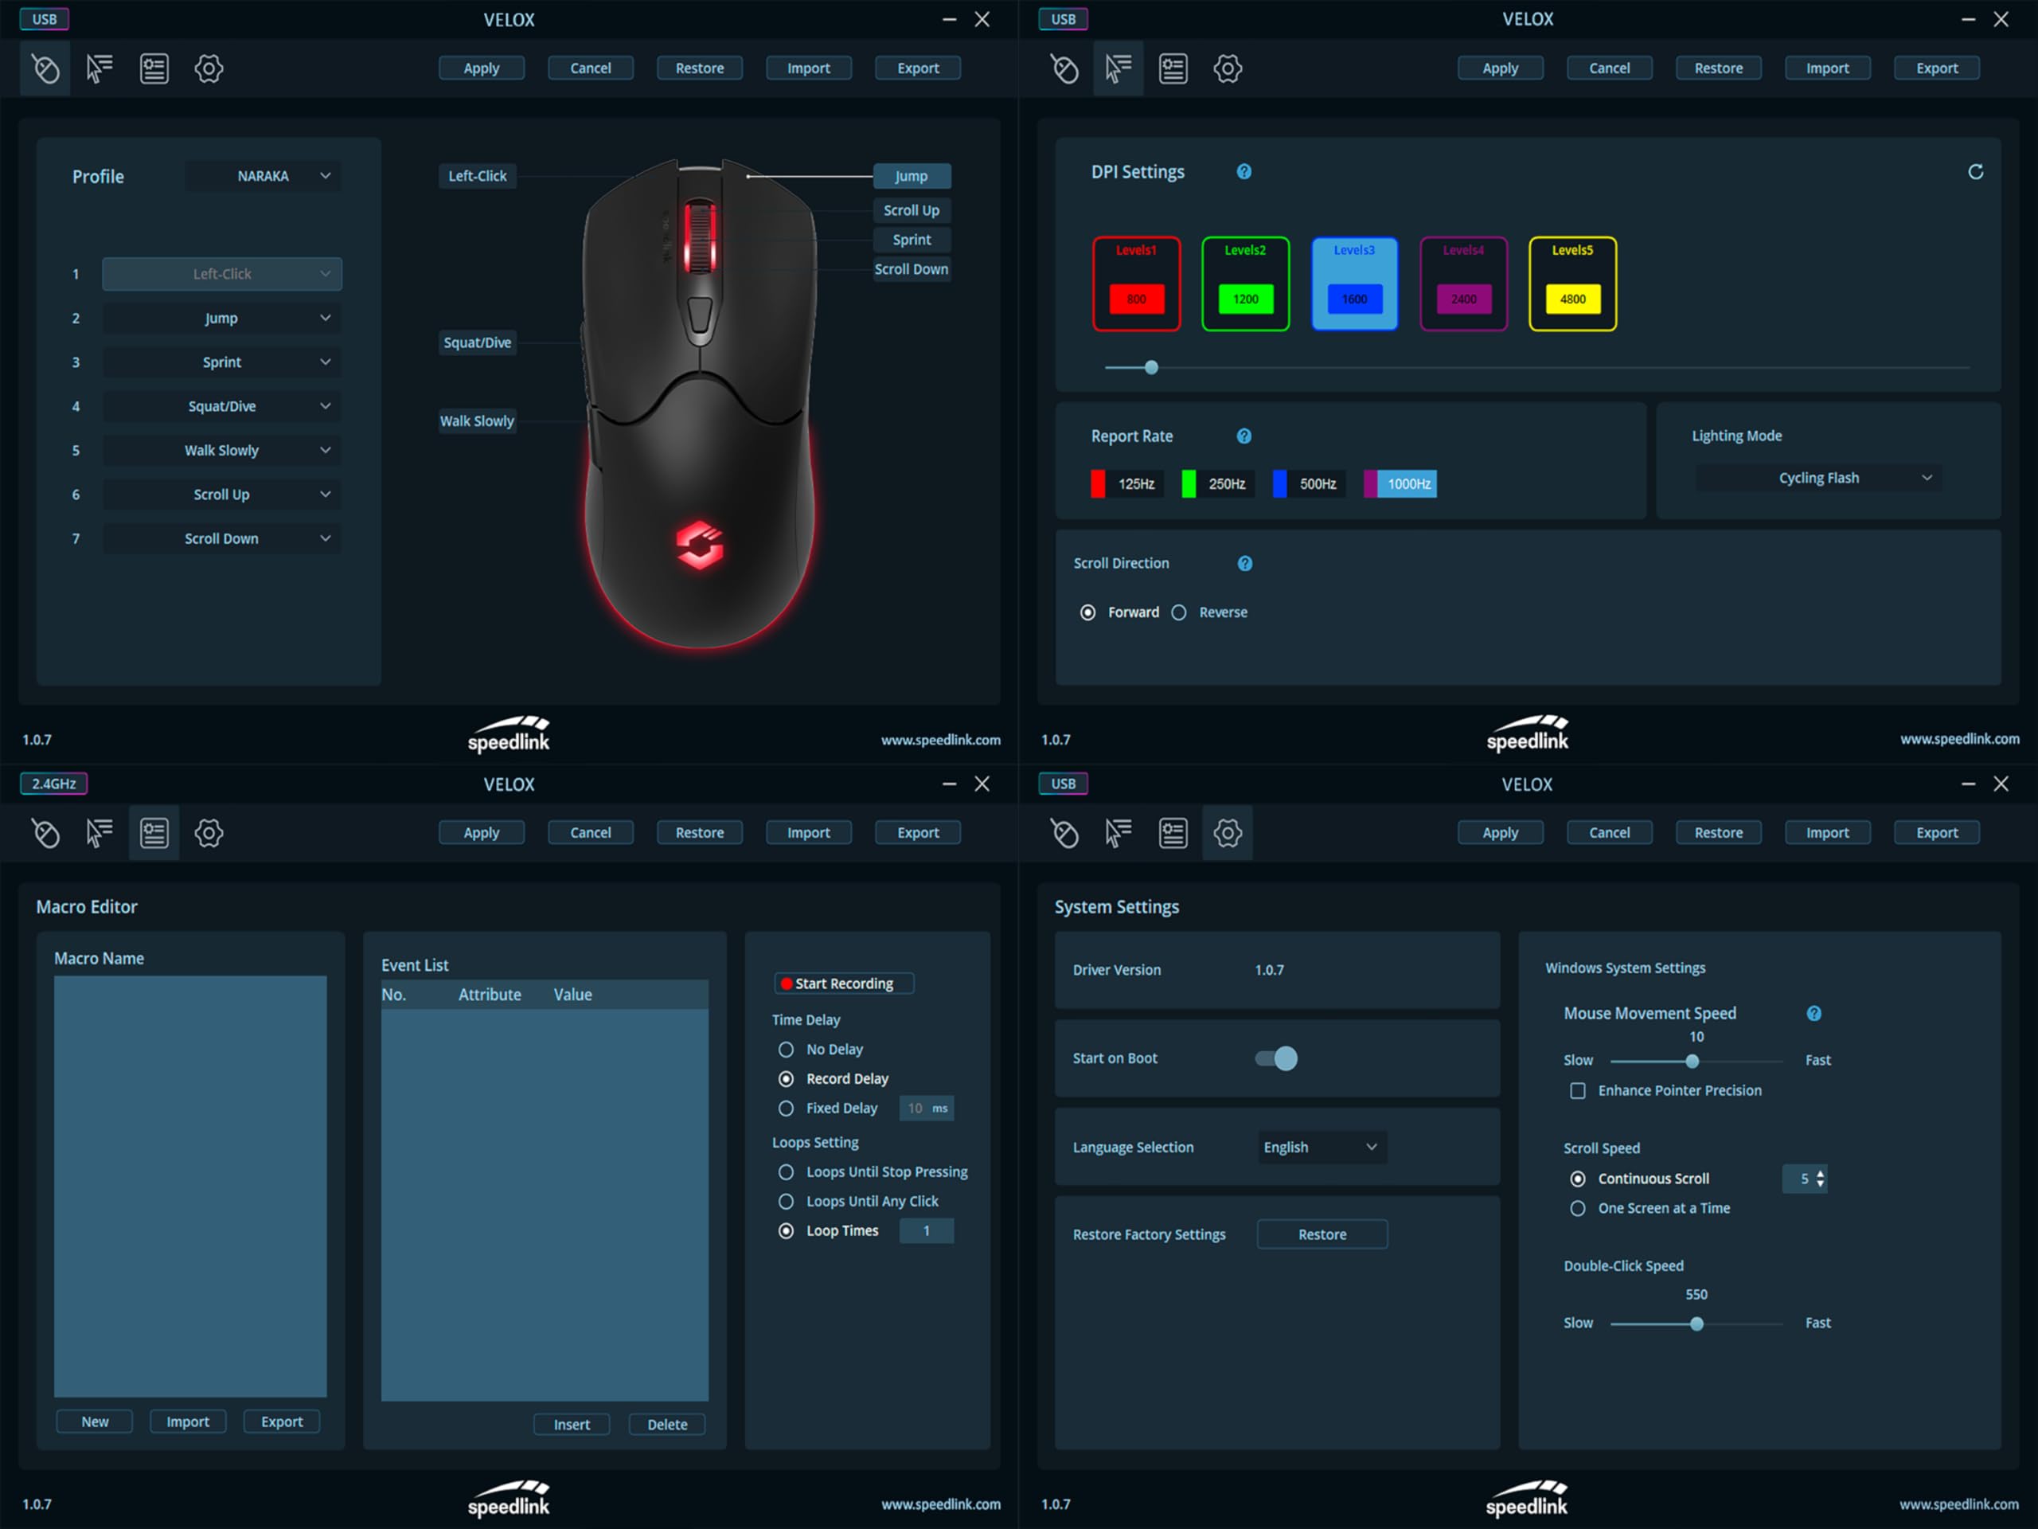The image size is (2038, 1529).
Task: Select Loops Until Any Click
Action: tap(786, 1202)
